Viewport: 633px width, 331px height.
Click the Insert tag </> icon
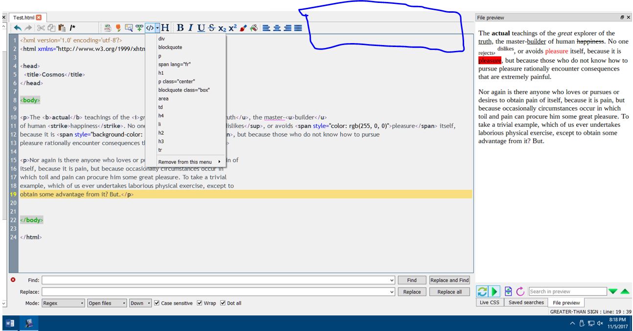(x=150, y=28)
